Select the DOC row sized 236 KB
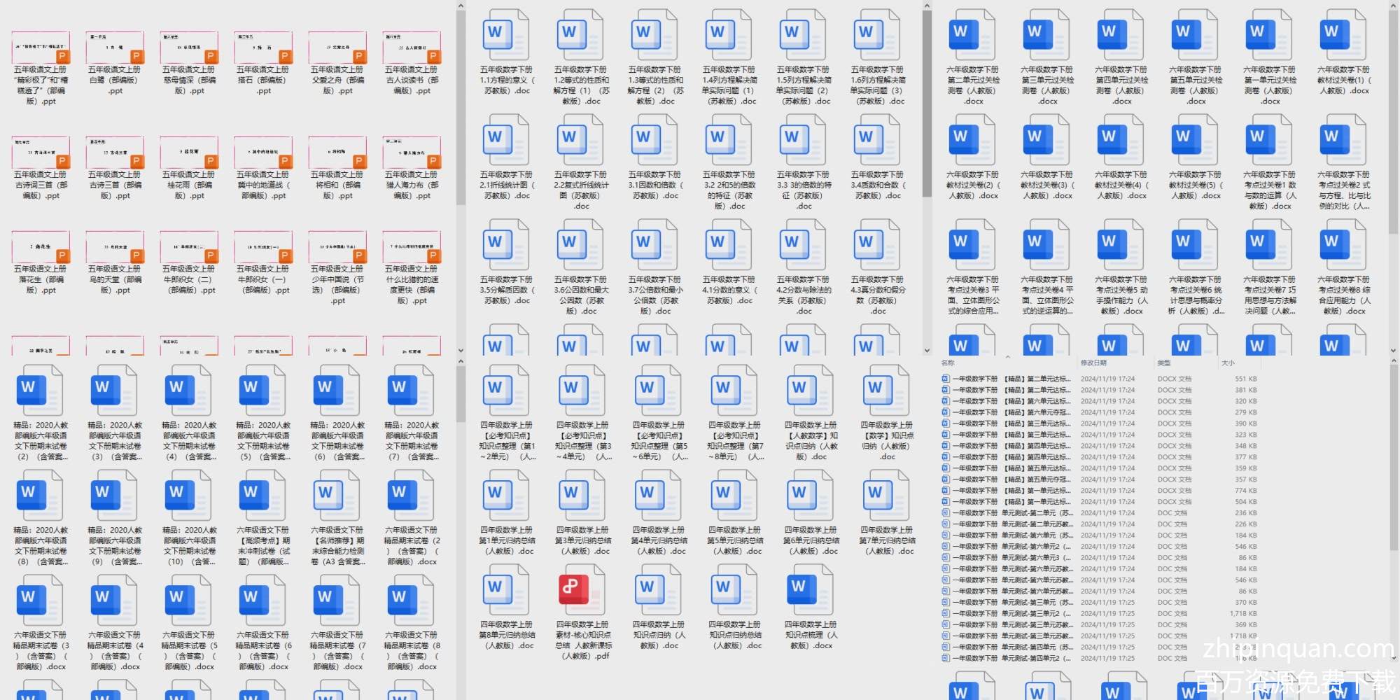The width and height of the screenshot is (1400, 700). tap(1099, 513)
